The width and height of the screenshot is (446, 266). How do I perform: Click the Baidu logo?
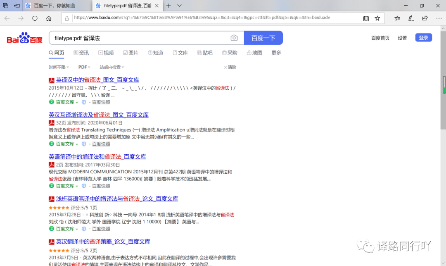tap(24, 38)
